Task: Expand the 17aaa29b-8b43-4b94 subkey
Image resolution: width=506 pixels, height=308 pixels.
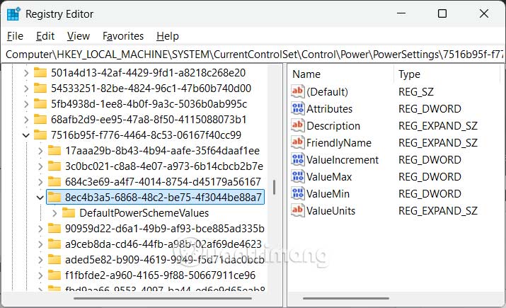Action: [40, 151]
